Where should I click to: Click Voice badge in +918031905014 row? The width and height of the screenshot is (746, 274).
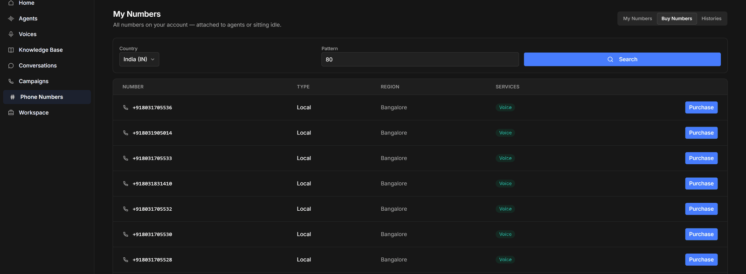tap(505, 133)
